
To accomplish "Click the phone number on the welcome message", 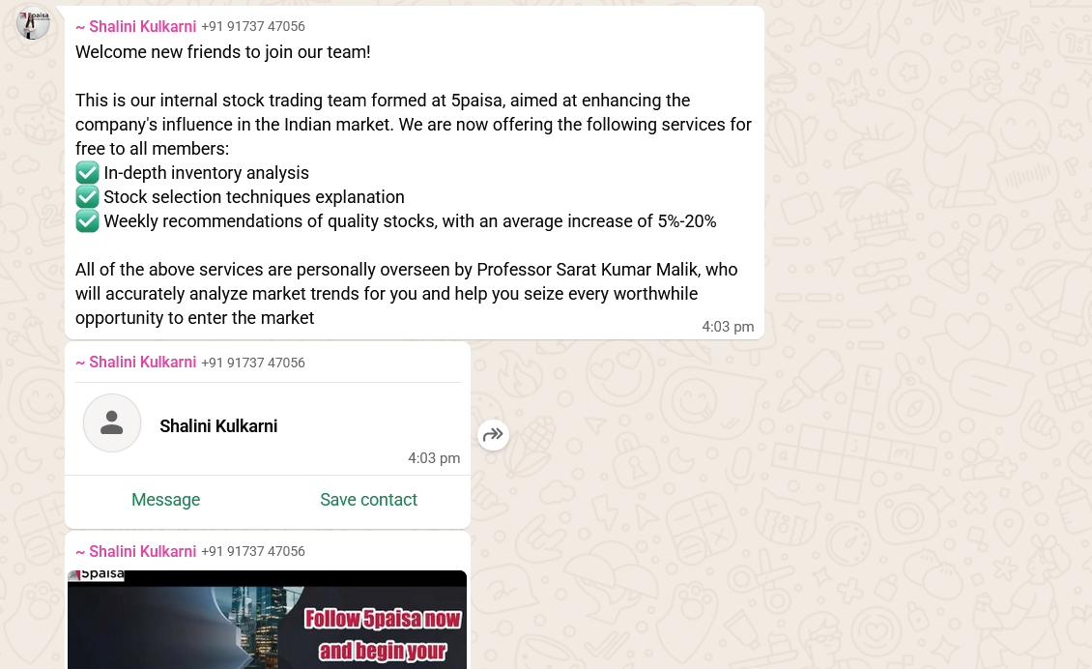I will [x=253, y=27].
